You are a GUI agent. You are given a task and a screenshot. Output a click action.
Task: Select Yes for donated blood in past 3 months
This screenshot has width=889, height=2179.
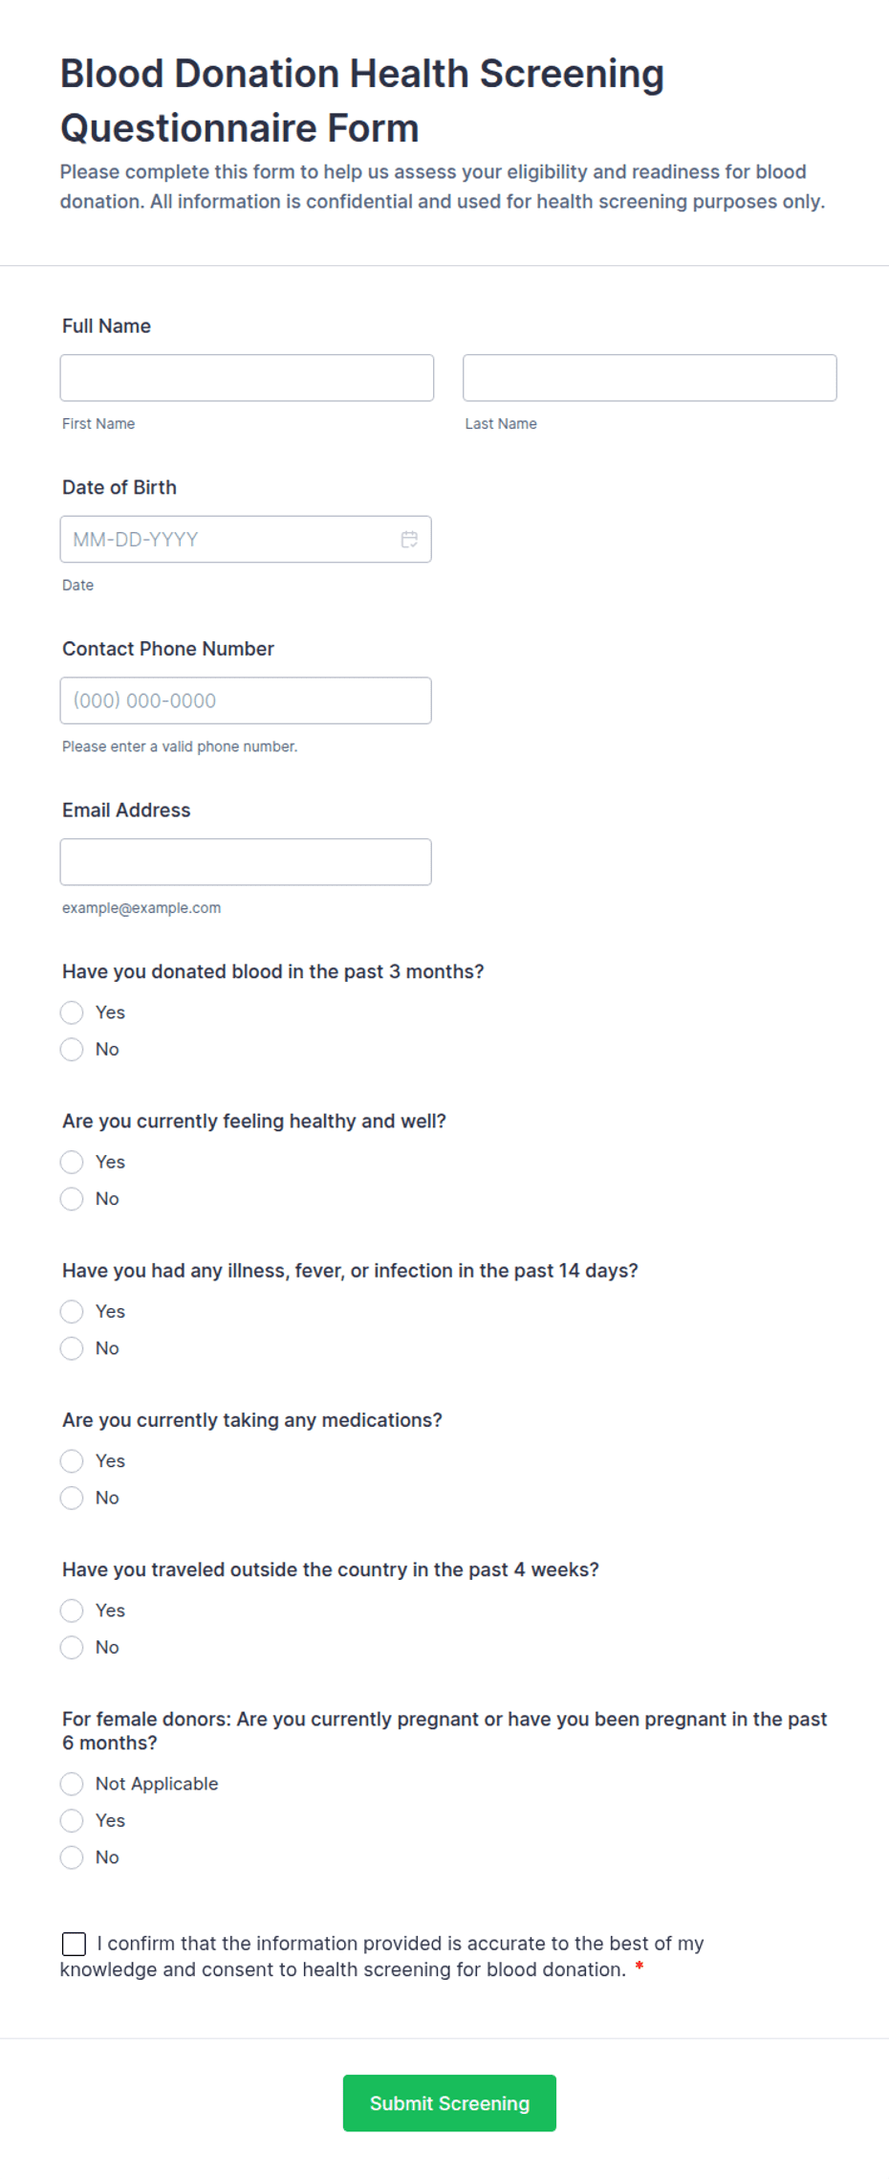pos(72,1012)
